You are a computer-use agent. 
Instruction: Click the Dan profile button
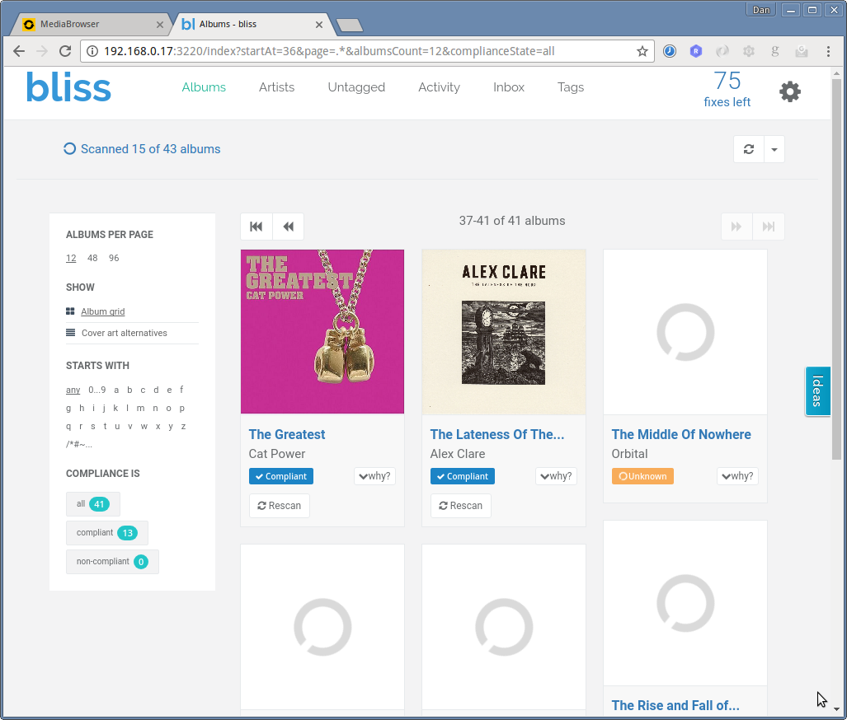pos(760,10)
